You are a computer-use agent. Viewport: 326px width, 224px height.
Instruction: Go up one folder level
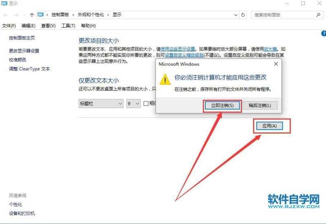[x=32, y=15]
